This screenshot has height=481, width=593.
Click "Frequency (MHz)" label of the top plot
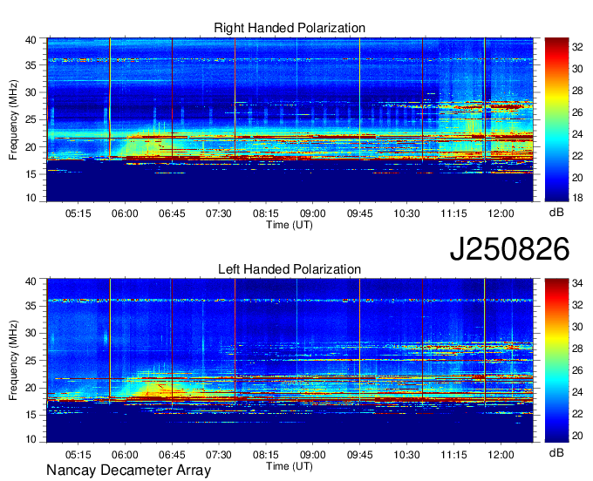coord(14,119)
